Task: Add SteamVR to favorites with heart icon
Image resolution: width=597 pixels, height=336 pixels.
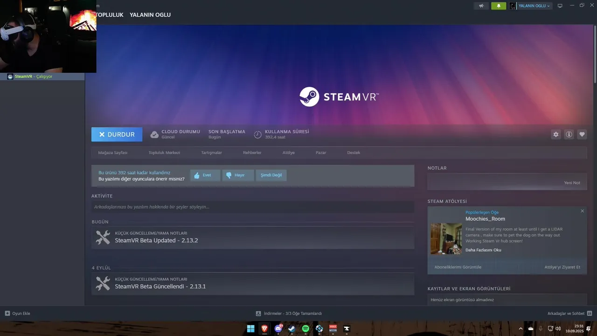Action: tap(582, 134)
